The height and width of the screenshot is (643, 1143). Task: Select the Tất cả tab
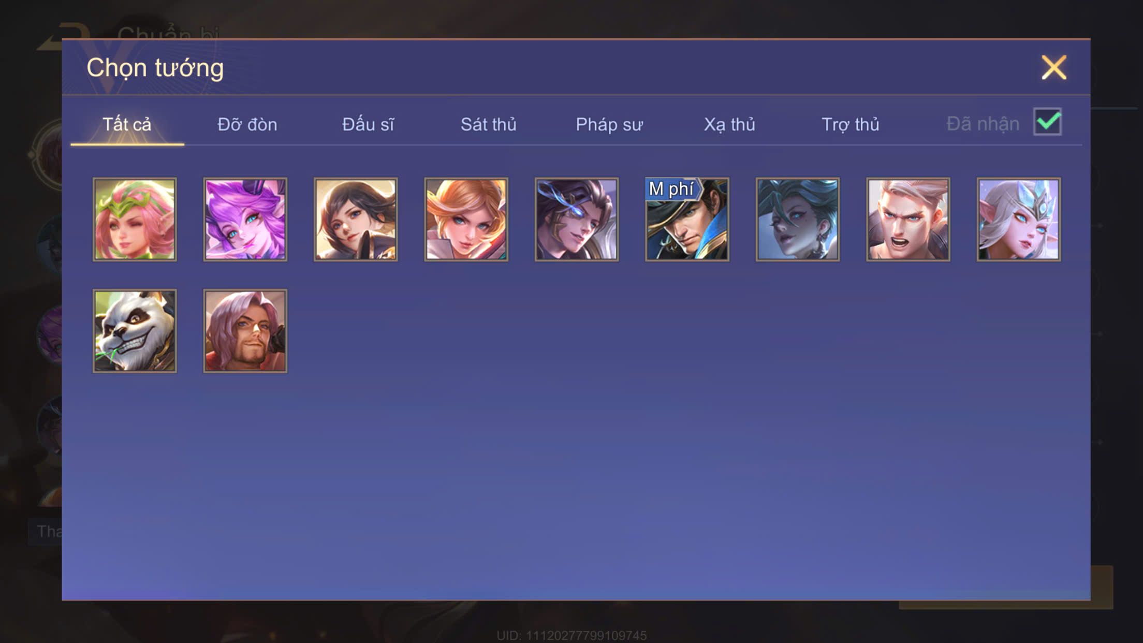point(127,124)
